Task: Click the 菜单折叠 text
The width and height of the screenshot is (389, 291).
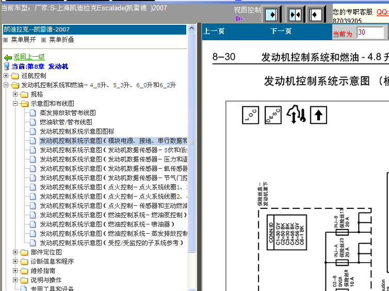Action: (61, 40)
